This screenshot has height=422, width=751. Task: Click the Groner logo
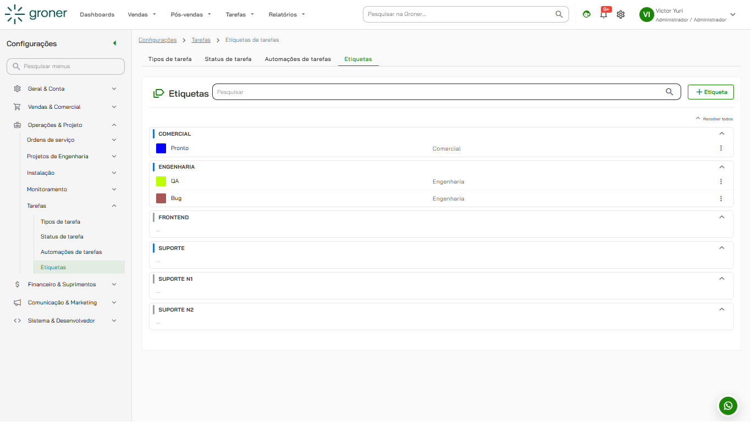point(36,14)
